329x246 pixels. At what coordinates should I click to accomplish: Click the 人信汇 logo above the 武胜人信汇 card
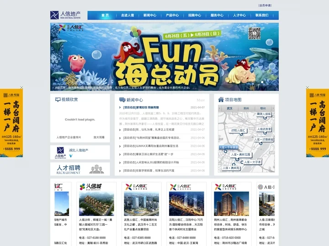coord(136,187)
